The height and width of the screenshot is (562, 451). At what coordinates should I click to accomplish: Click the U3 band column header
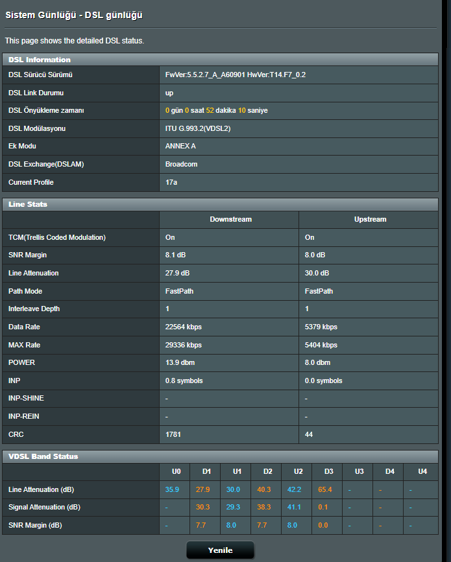click(x=359, y=471)
